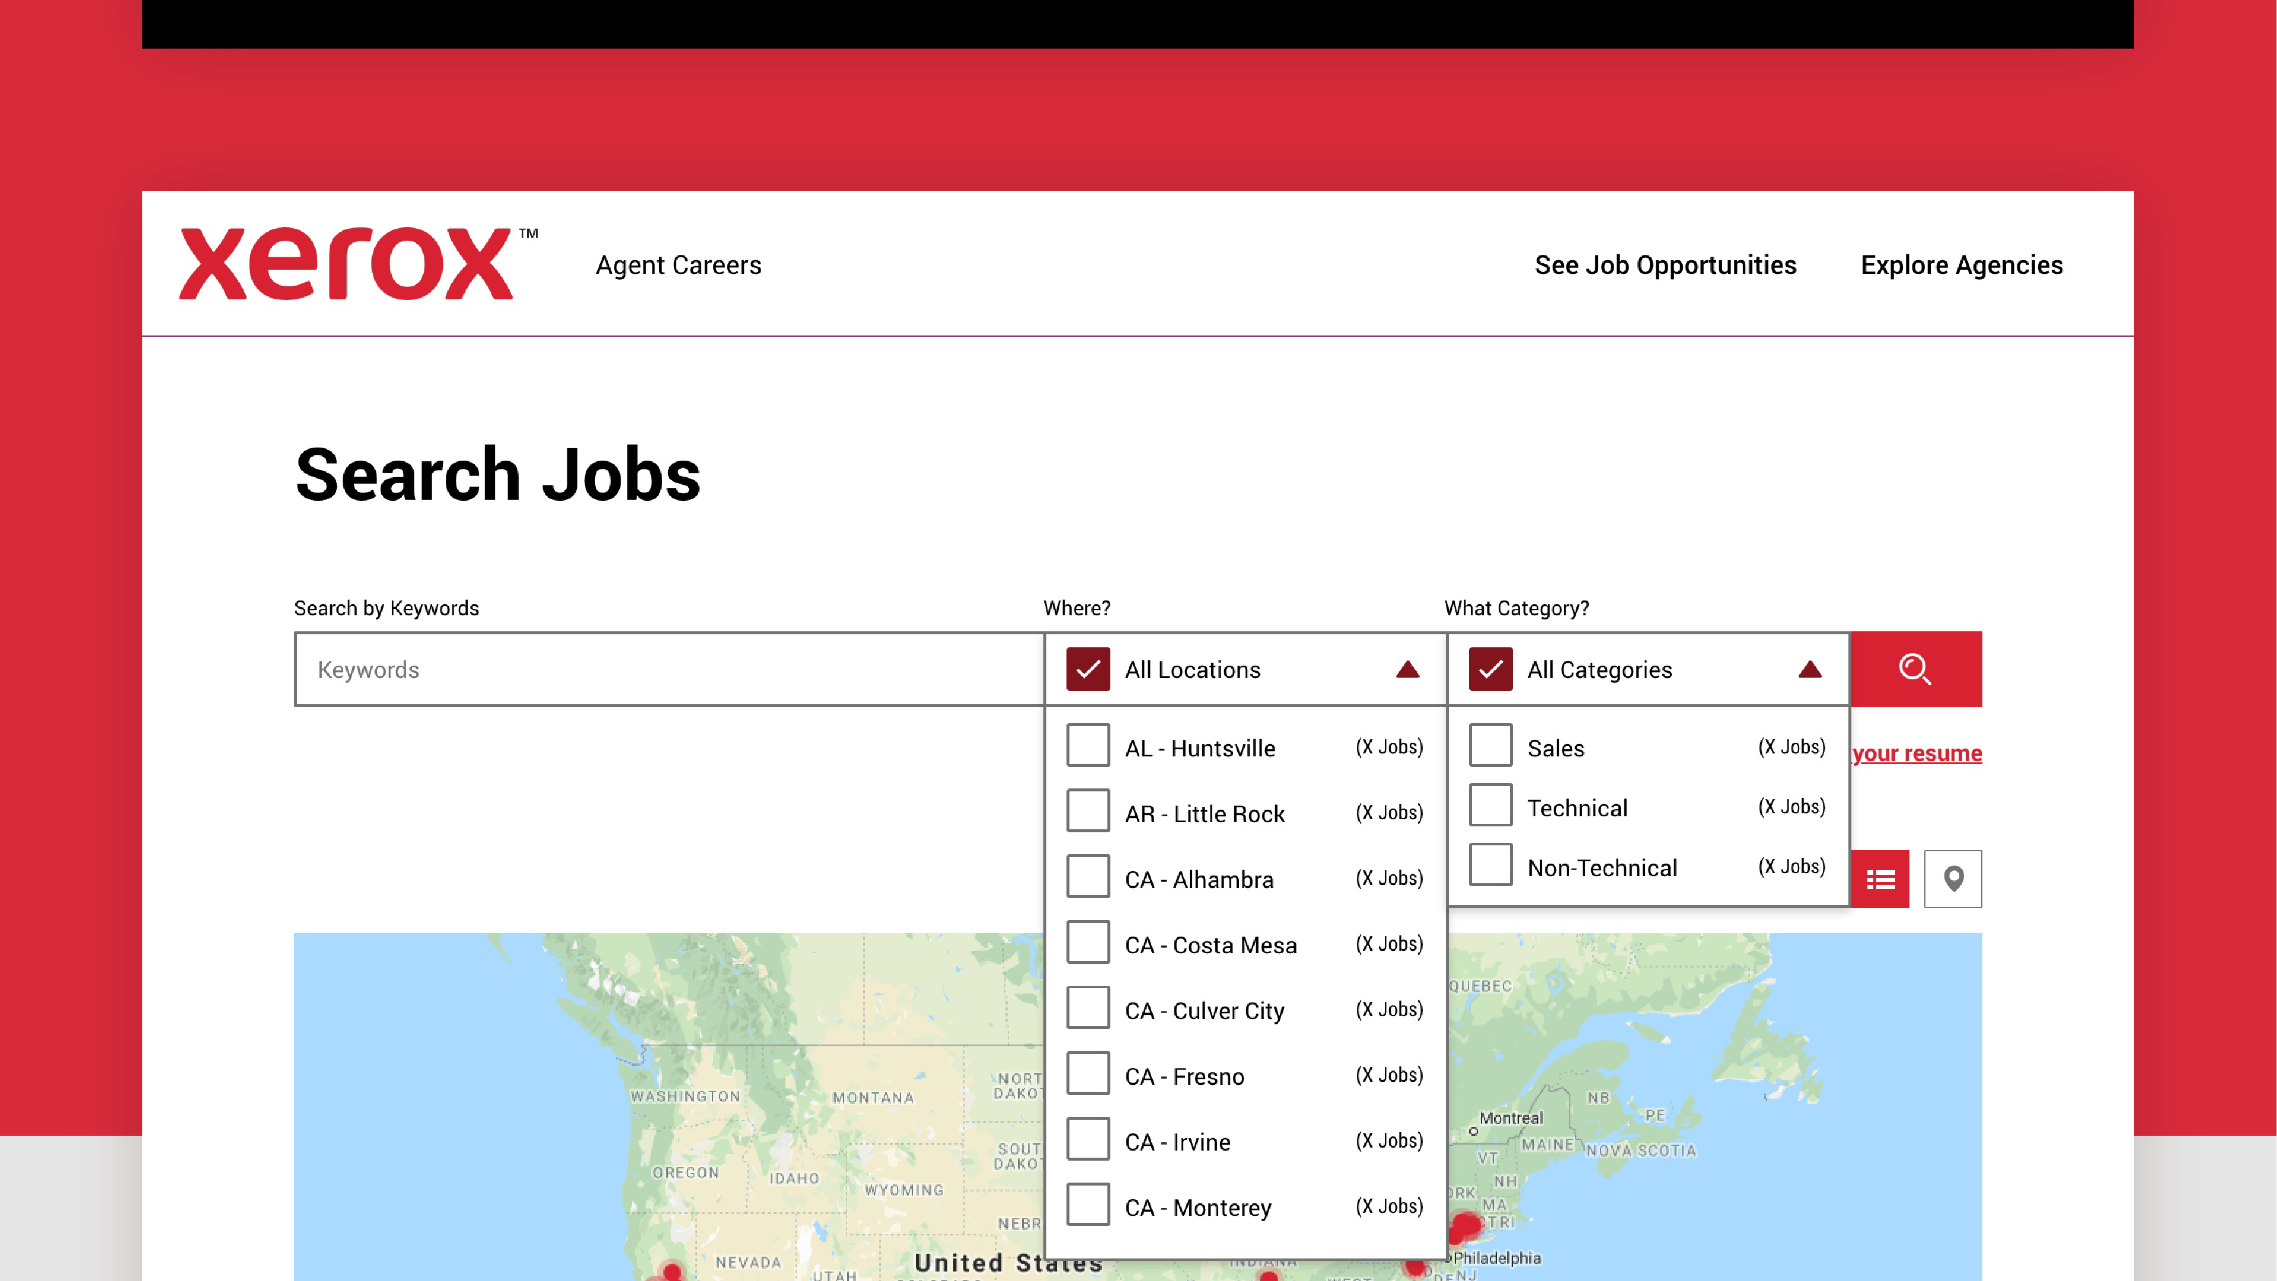Screen dimensions: 2277x1281
Task: Tick the Sales category checkbox
Action: (x=1490, y=745)
